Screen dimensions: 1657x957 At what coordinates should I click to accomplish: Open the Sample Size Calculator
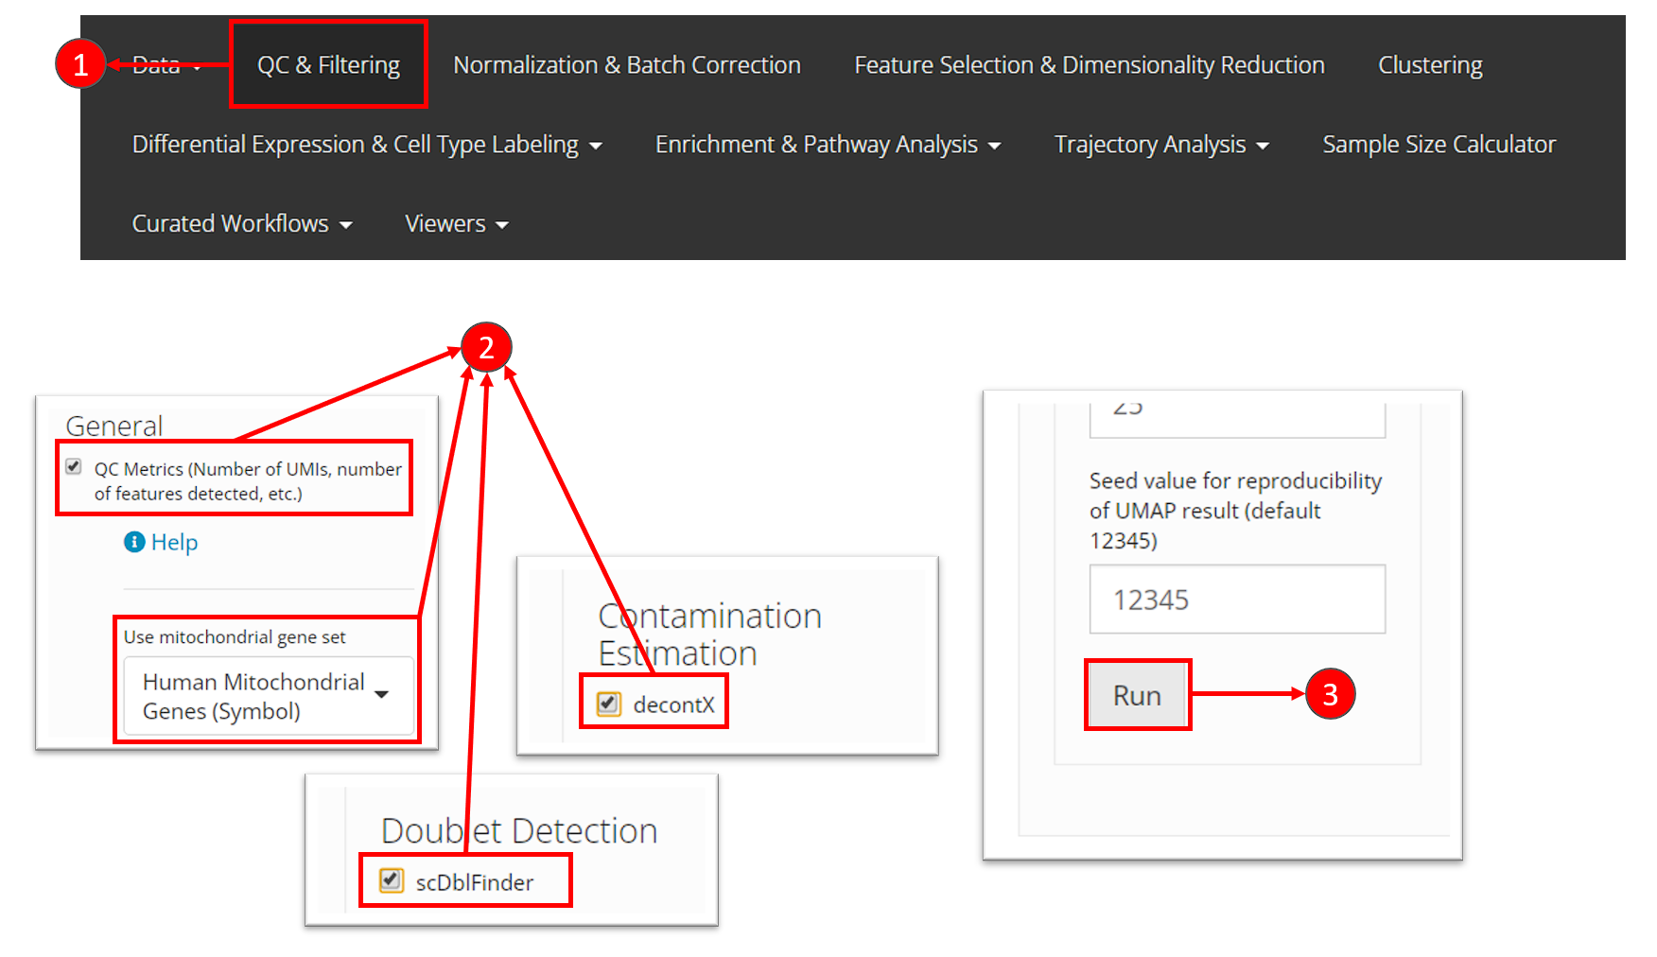(1439, 145)
